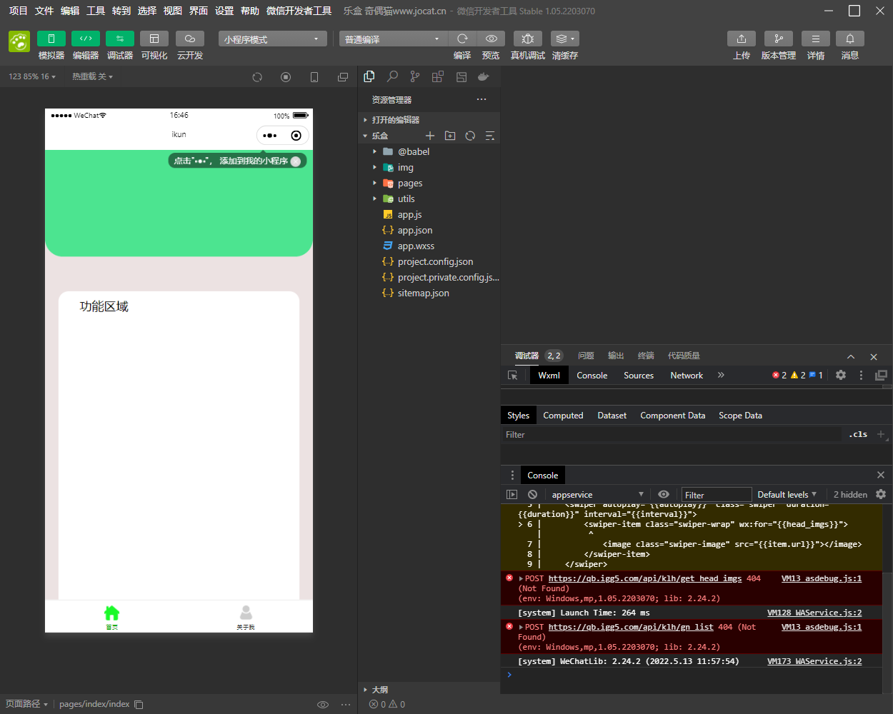Open the 问题 (problems) panel tab
The height and width of the screenshot is (714, 893).
(586, 355)
